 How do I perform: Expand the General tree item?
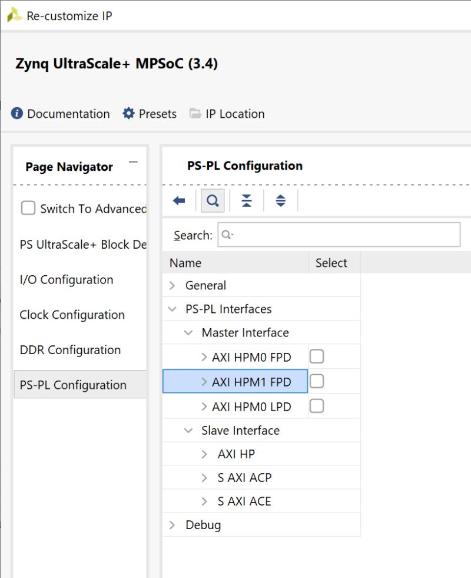[x=171, y=285]
